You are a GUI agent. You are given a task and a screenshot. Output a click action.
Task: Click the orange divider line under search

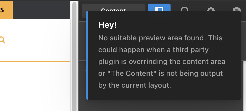[35, 62]
